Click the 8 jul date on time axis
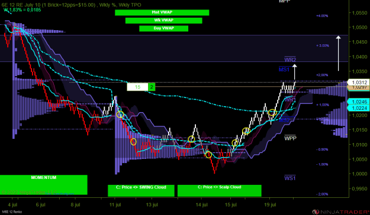The height and width of the screenshot is (215, 370). pos(76,204)
